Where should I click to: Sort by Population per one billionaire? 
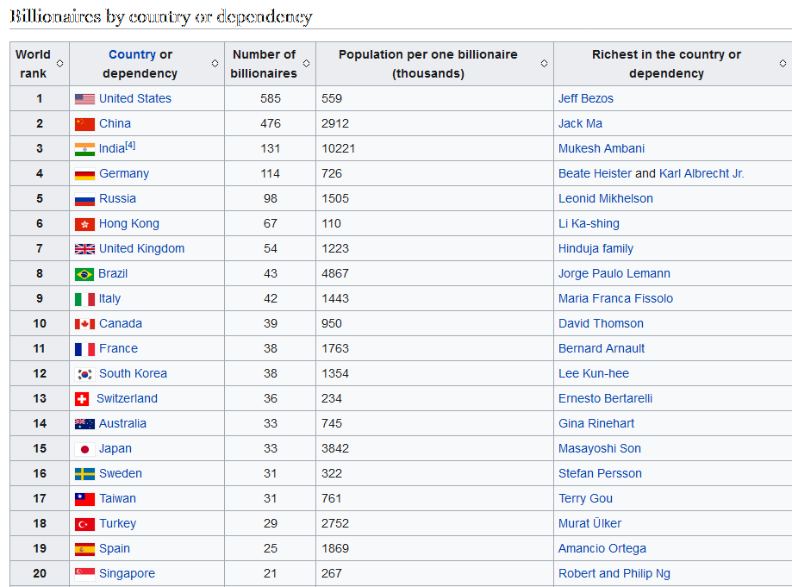[x=544, y=64]
